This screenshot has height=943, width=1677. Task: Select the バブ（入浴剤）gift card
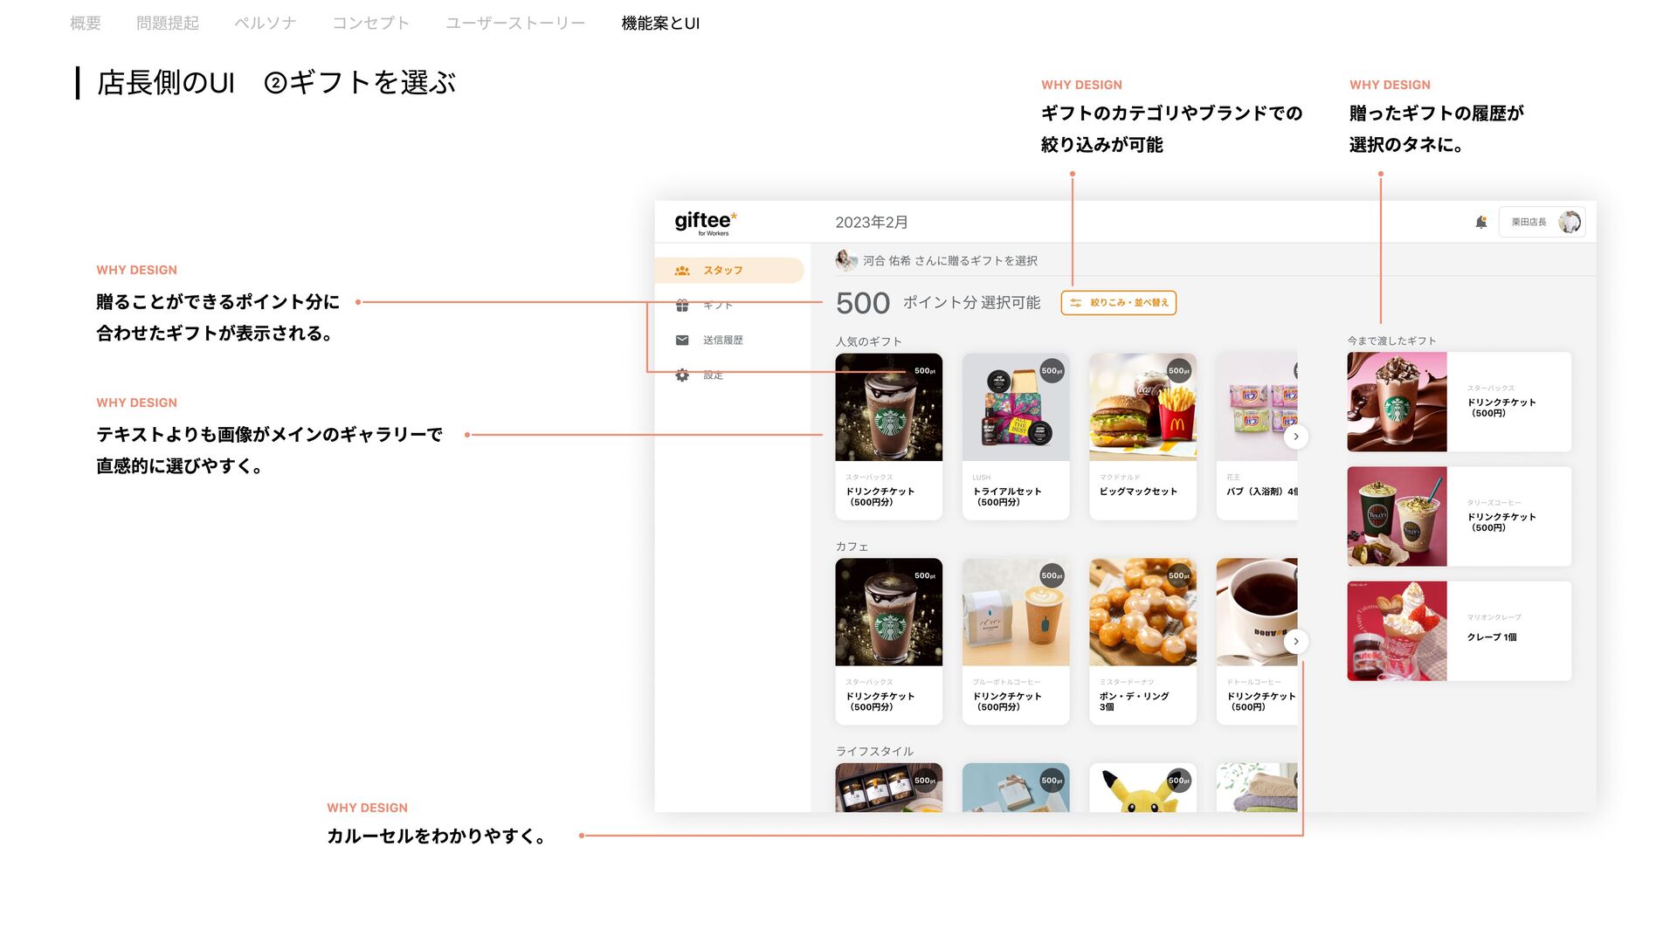pyautogui.click(x=1257, y=437)
